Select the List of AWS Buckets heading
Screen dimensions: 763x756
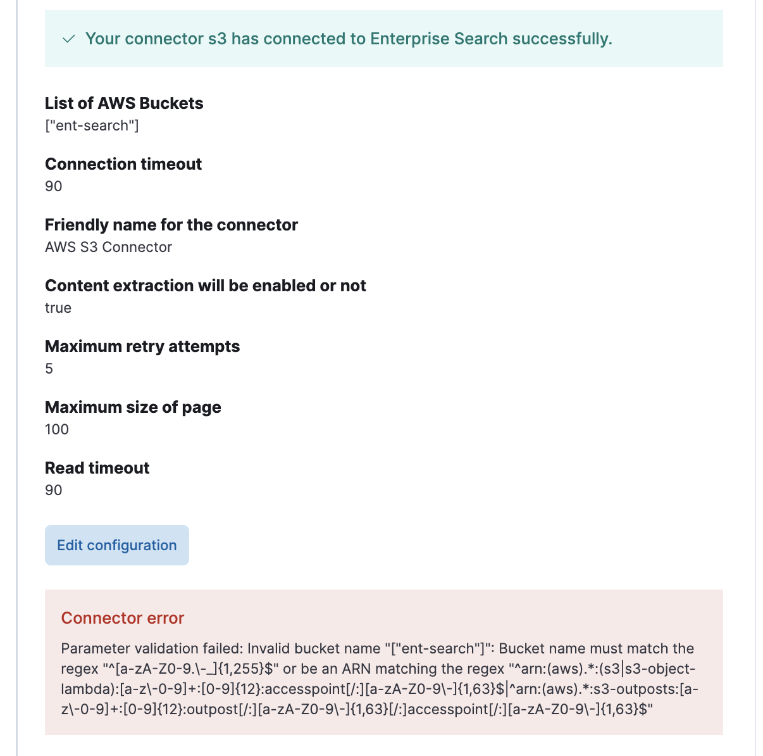pyautogui.click(x=124, y=103)
